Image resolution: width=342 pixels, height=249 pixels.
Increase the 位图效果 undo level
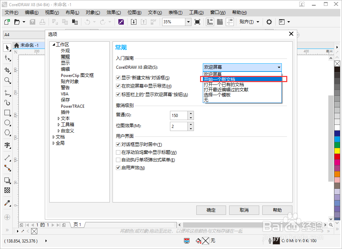click(190, 124)
